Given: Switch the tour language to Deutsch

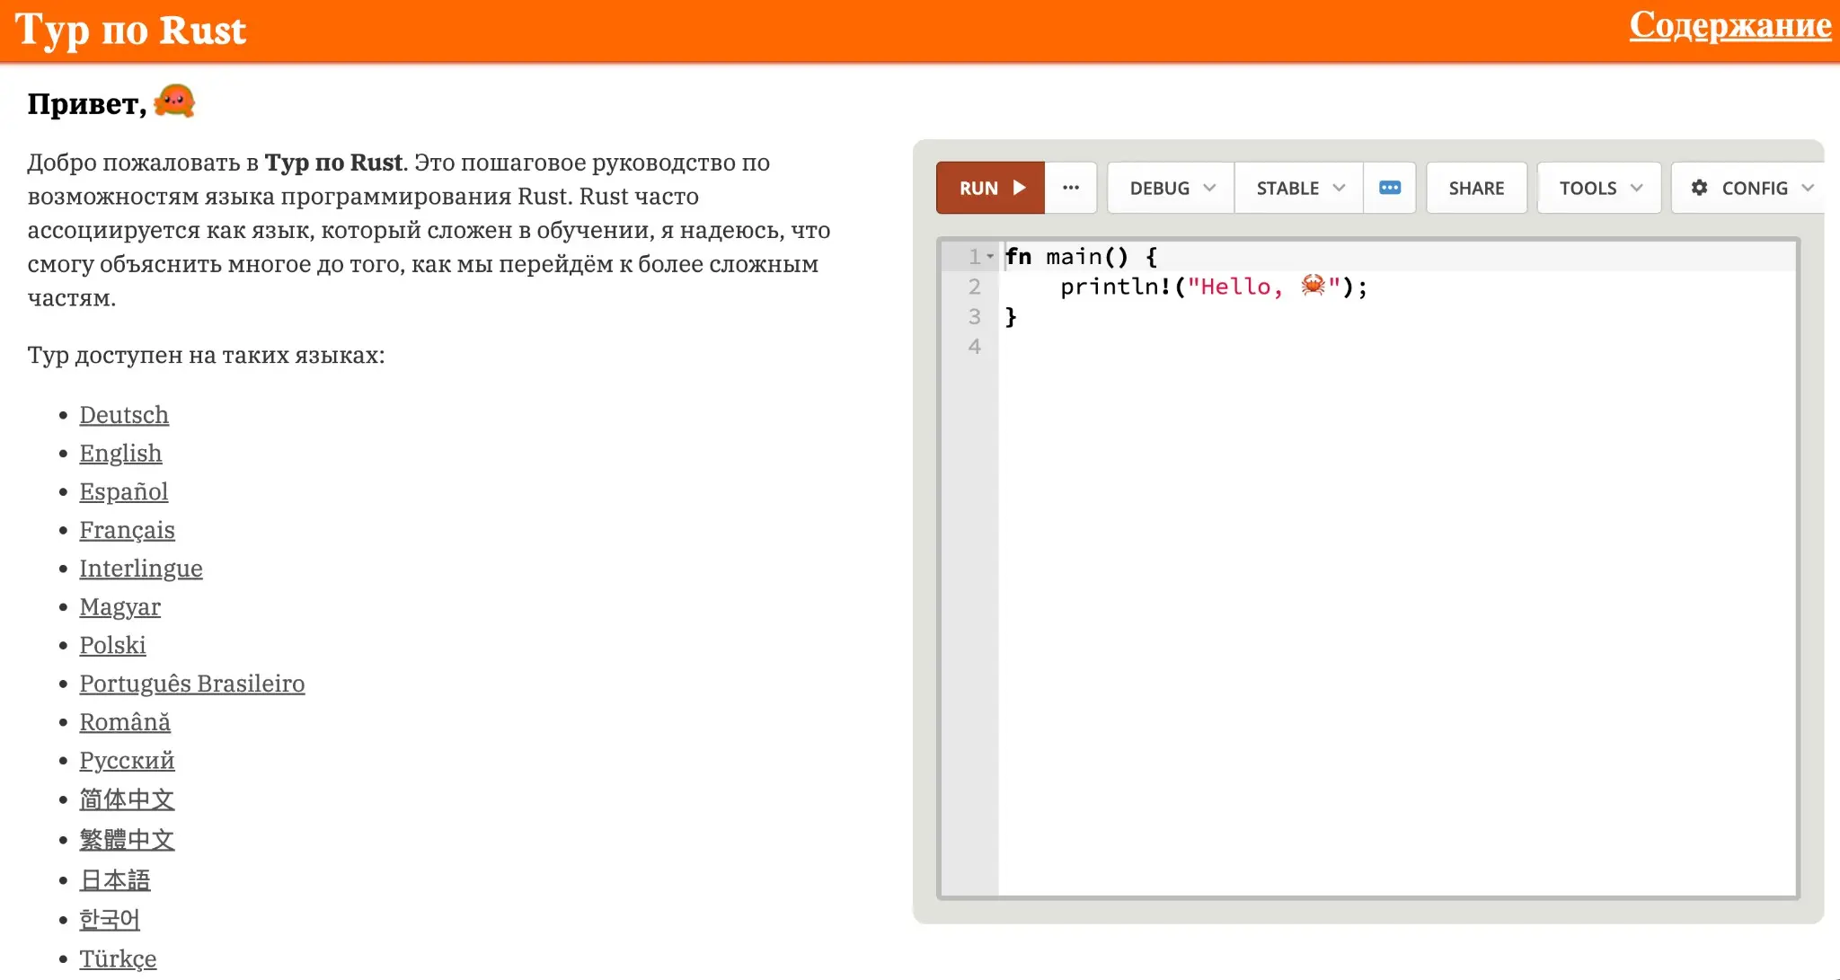Looking at the screenshot, I should click(124, 415).
